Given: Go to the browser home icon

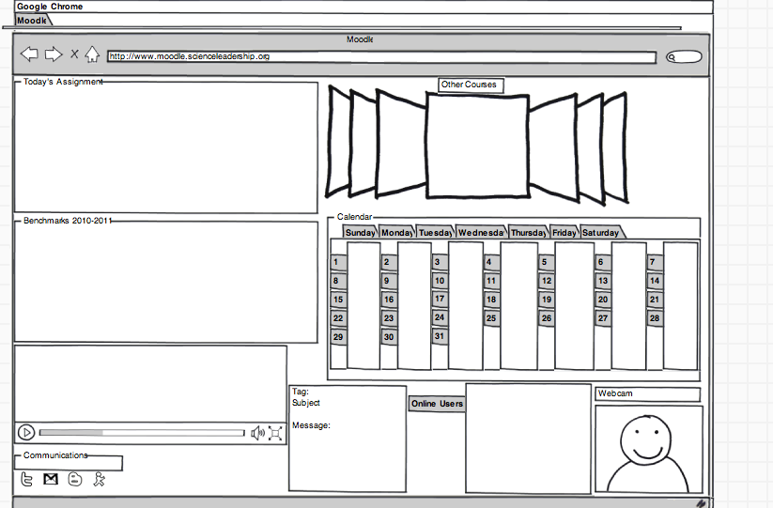Looking at the screenshot, I should point(92,54).
